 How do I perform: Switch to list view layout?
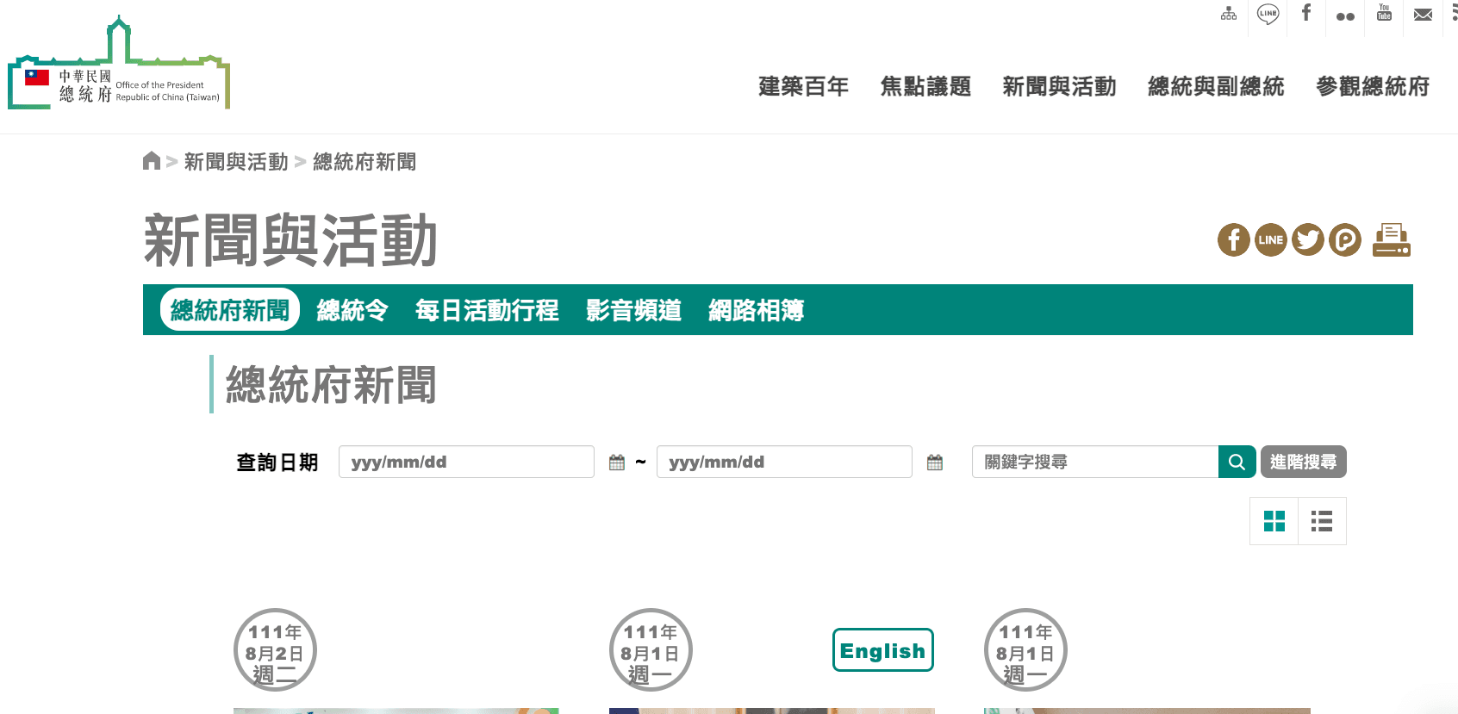pyautogui.click(x=1322, y=521)
